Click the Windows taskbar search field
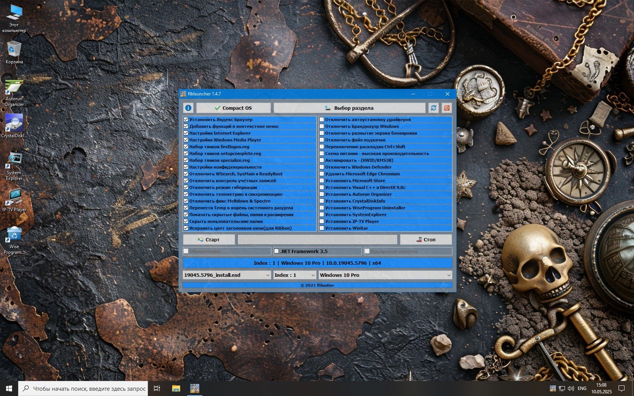Viewport: 634px width, 396px height. (x=84, y=388)
